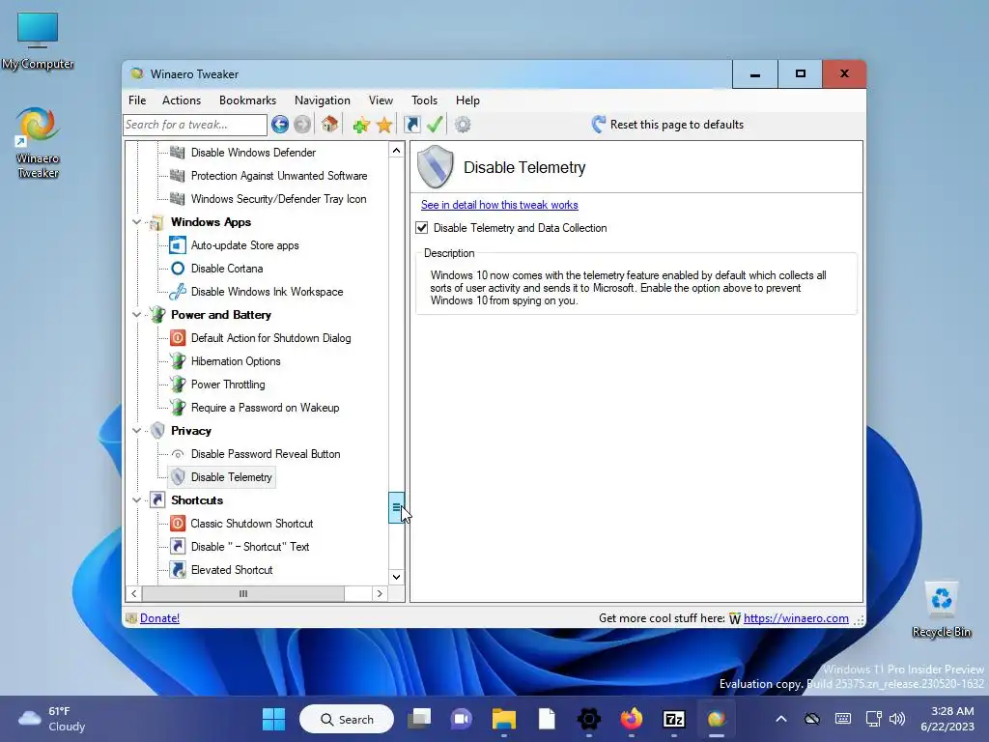Open the File menu
The width and height of the screenshot is (989, 742).
[x=137, y=100]
